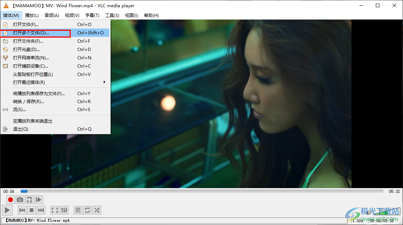The image size is (403, 225).
Task: Select 转换 / 保存(R)... entry
Action: [55, 102]
